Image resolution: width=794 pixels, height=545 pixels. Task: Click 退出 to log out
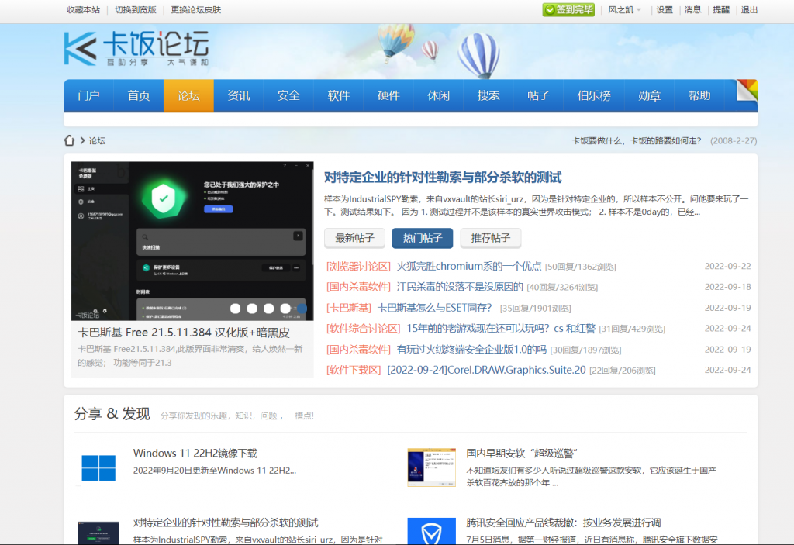tap(750, 9)
